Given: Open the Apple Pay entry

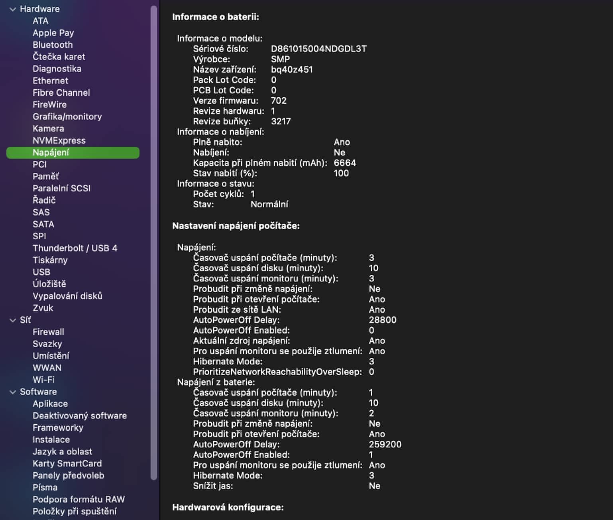Looking at the screenshot, I should click(x=53, y=33).
